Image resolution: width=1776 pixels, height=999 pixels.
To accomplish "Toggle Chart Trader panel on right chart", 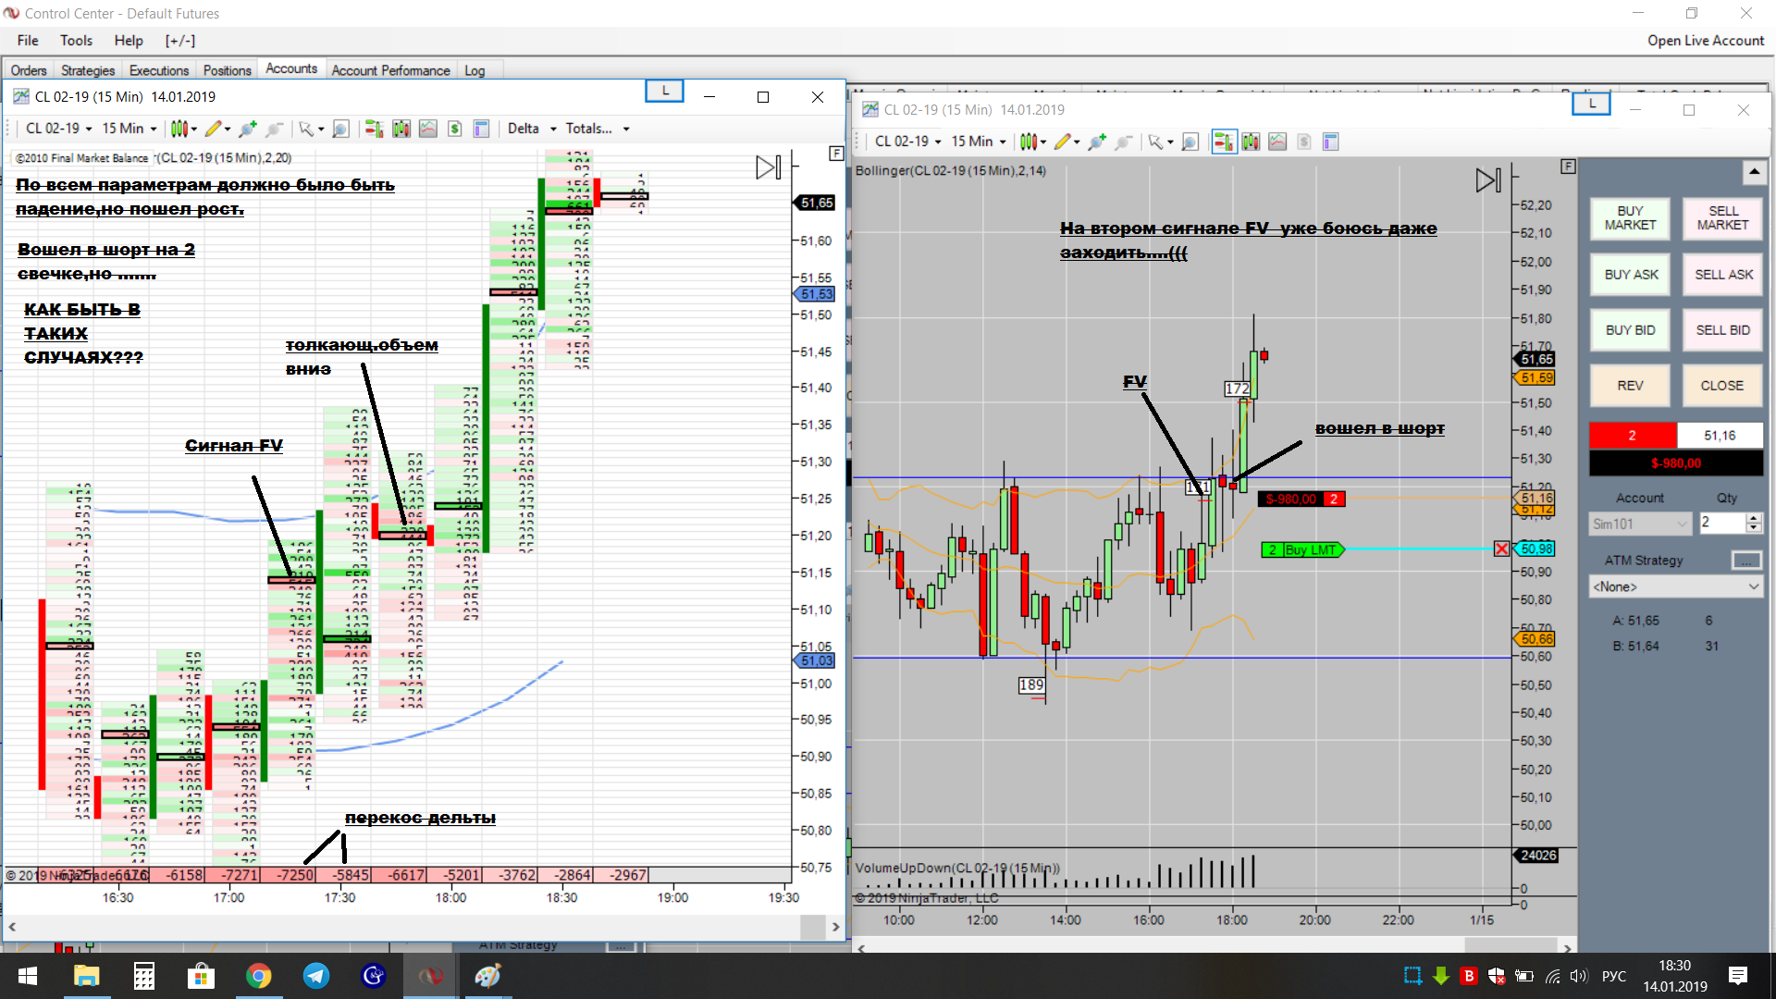I will point(1223,142).
